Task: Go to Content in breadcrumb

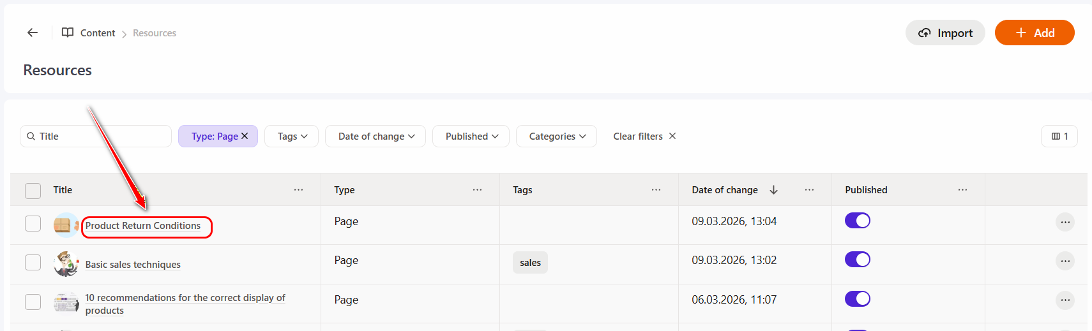Action: [x=97, y=33]
